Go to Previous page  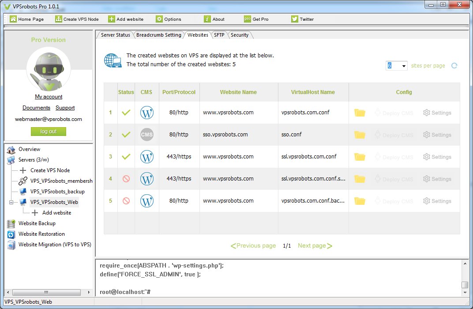[x=253, y=246]
